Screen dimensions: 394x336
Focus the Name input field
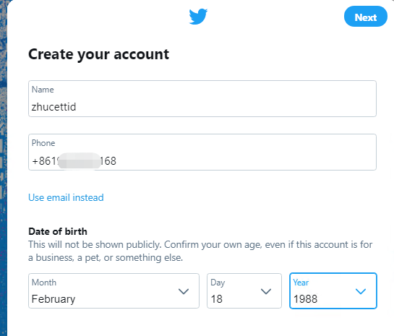point(202,99)
